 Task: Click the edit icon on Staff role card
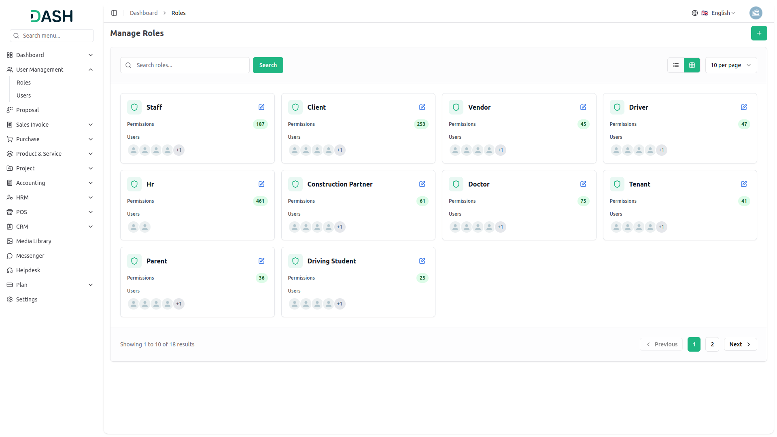(261, 107)
